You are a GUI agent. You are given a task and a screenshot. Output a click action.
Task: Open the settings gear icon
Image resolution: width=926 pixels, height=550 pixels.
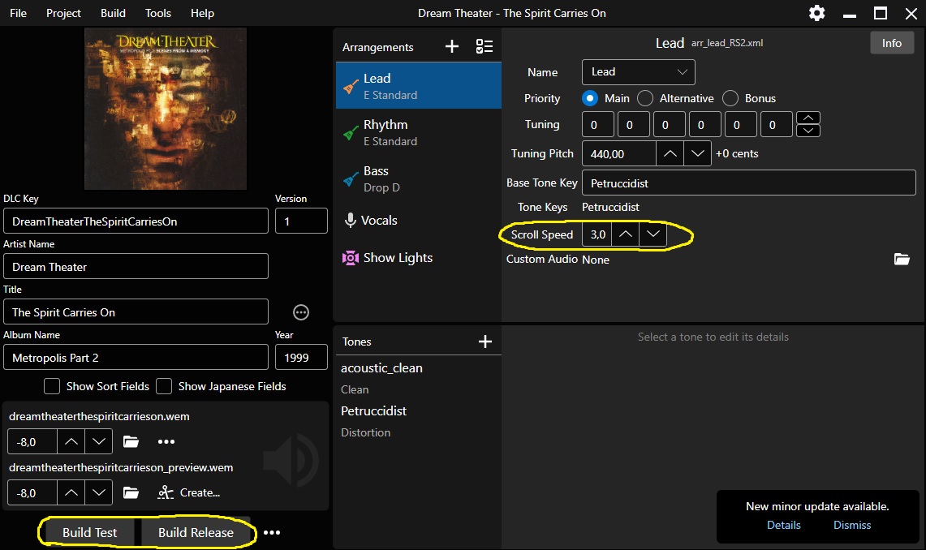pyautogui.click(x=816, y=13)
